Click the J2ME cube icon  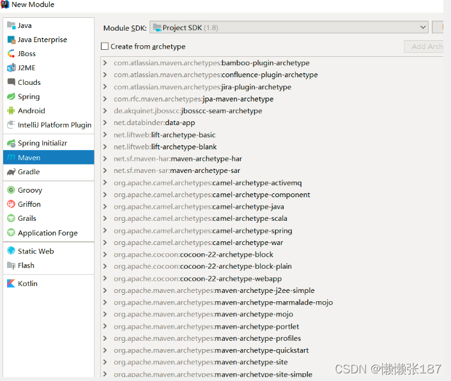click(11, 68)
